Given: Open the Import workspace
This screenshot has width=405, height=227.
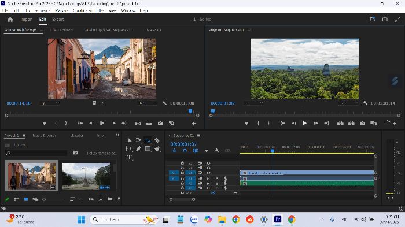Looking at the screenshot, I should [x=27, y=19].
